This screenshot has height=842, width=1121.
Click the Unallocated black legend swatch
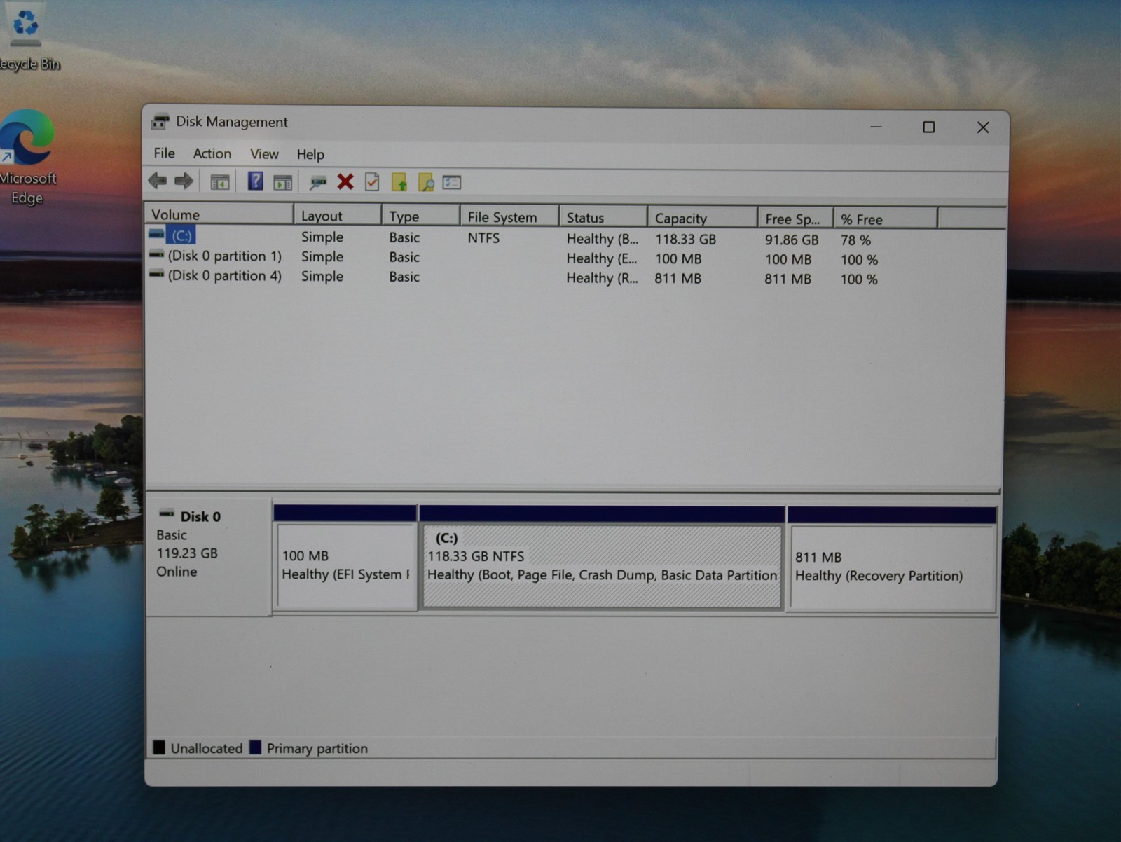click(159, 747)
